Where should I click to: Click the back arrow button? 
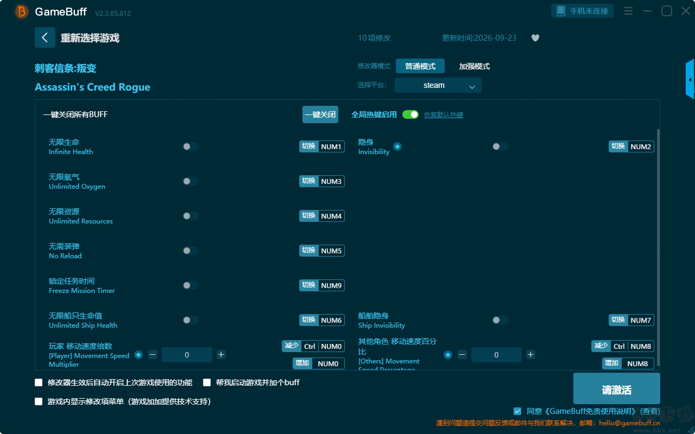click(x=45, y=37)
